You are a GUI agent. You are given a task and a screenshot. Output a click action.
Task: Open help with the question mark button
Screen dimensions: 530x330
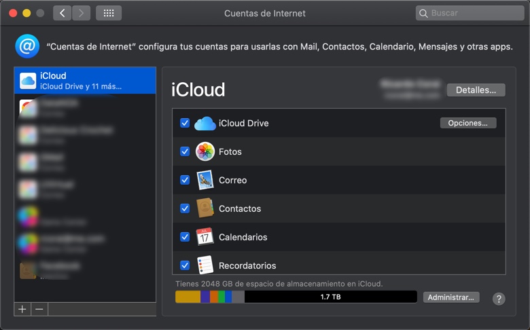click(x=499, y=299)
